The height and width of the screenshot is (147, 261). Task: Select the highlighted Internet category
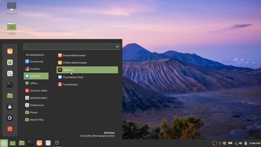pos(36,76)
